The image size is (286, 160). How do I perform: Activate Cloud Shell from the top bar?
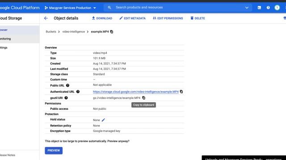pos(259,8)
